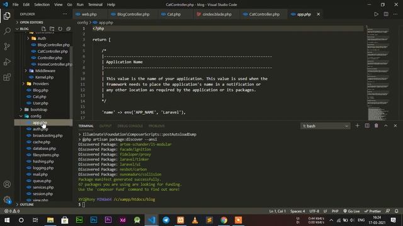Split the terminal panel

pos(366,126)
